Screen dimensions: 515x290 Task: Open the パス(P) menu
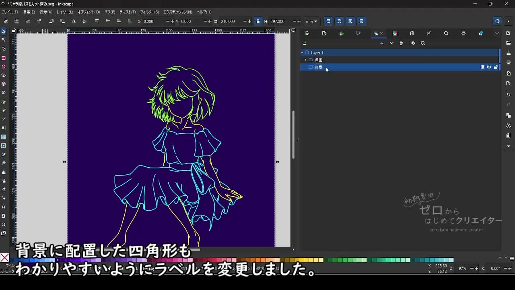109,12
